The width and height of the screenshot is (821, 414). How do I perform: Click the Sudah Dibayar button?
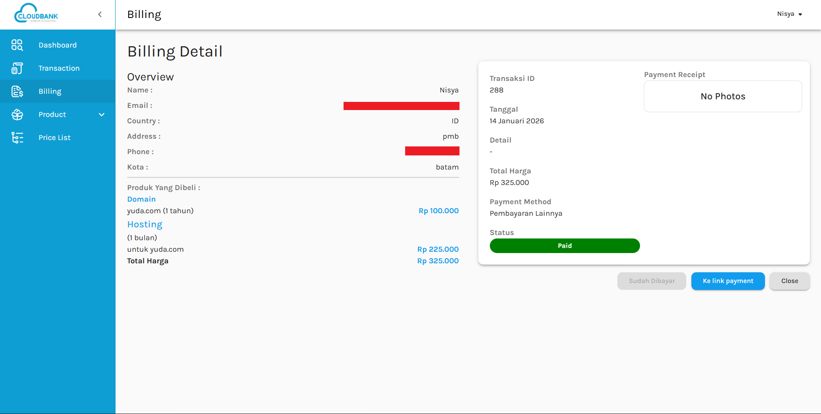tap(651, 281)
